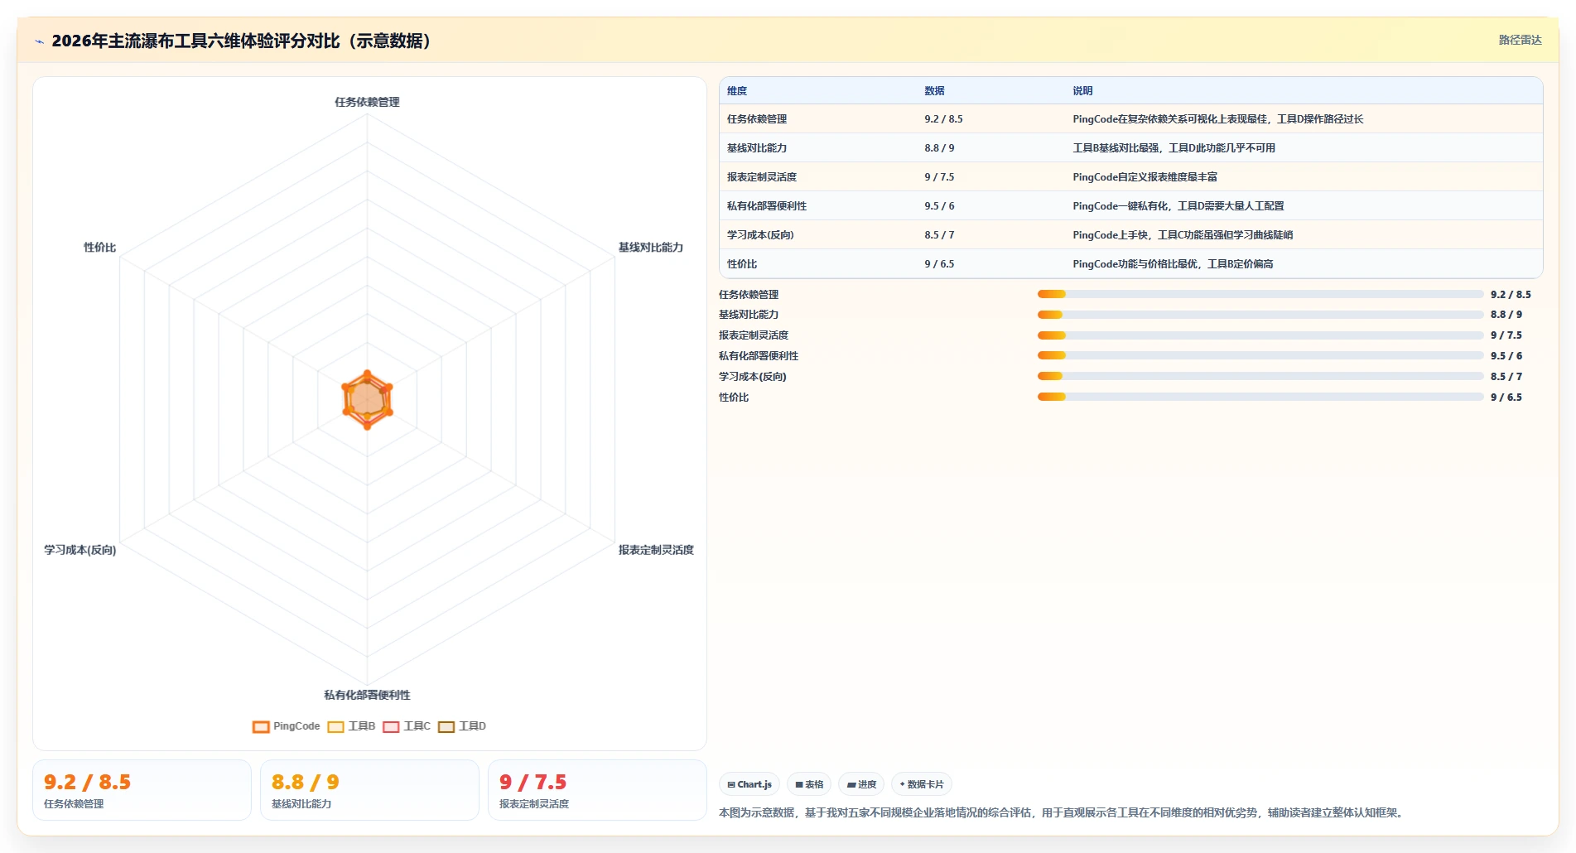Viewport: 1576px width, 853px height.
Task: Click the 基线对比能力 progress bar
Action: [x=1260, y=315]
